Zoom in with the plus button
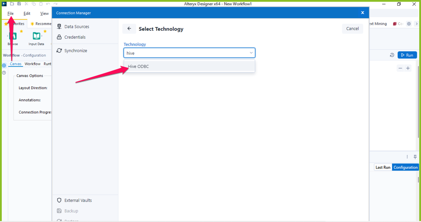 click(x=408, y=68)
